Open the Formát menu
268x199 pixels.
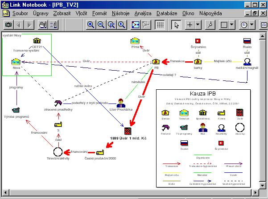coord(99,13)
